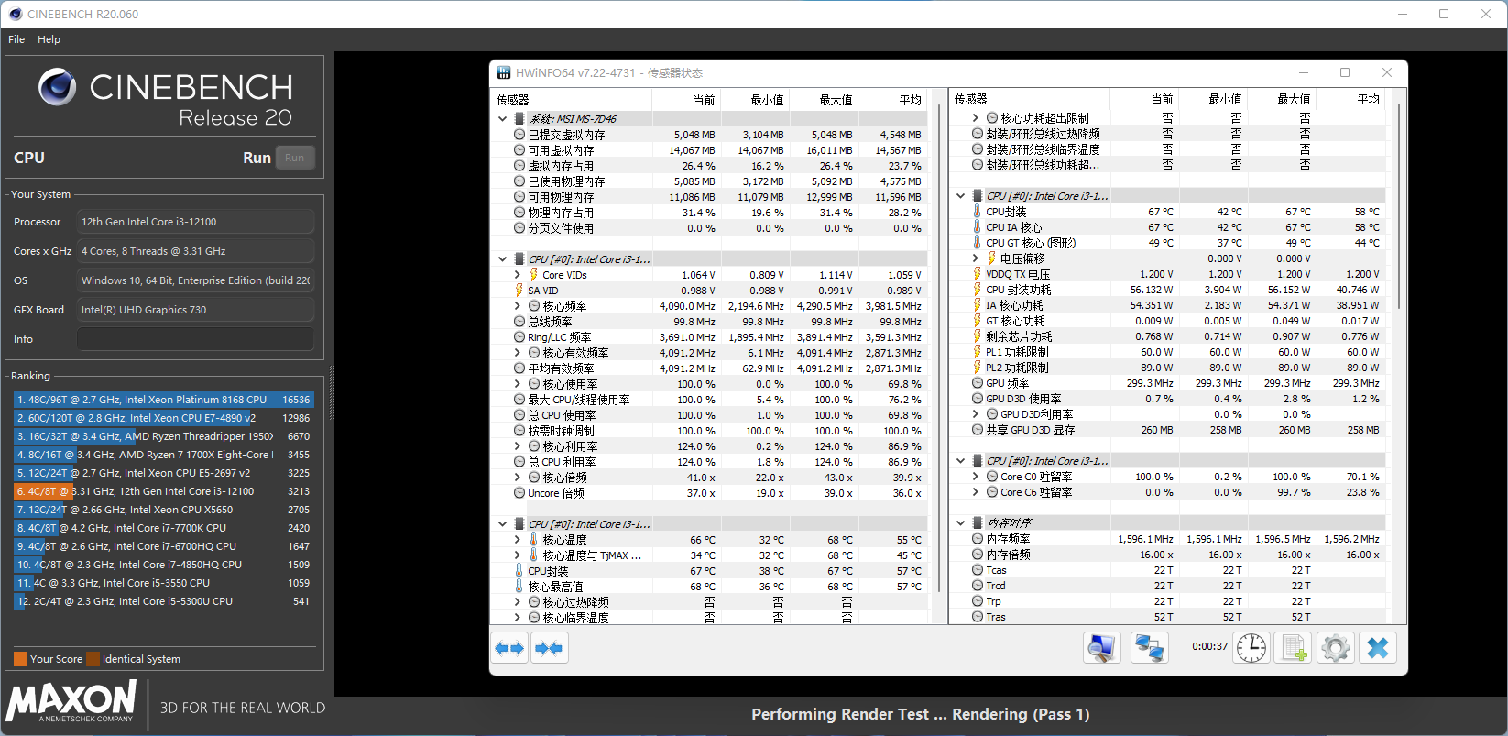The height and width of the screenshot is (736, 1508).
Task: Open the remote network computers icon
Action: [x=1149, y=648]
